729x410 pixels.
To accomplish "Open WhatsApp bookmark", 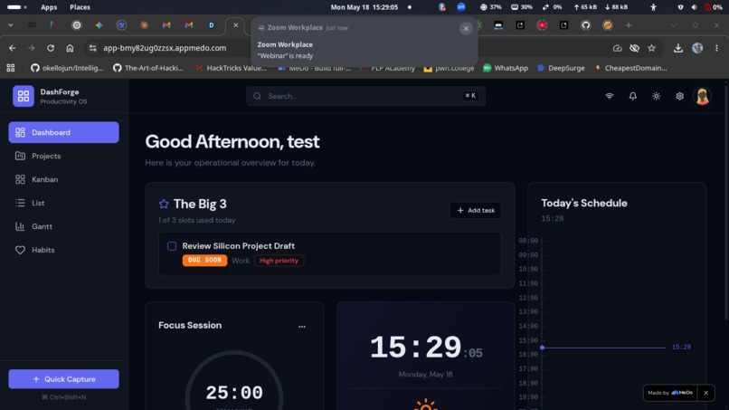I will coord(506,68).
